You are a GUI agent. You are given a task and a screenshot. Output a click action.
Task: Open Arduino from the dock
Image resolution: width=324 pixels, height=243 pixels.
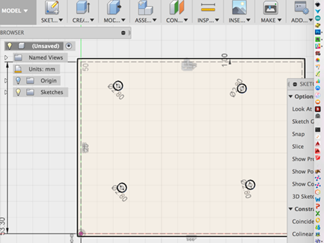318,18
